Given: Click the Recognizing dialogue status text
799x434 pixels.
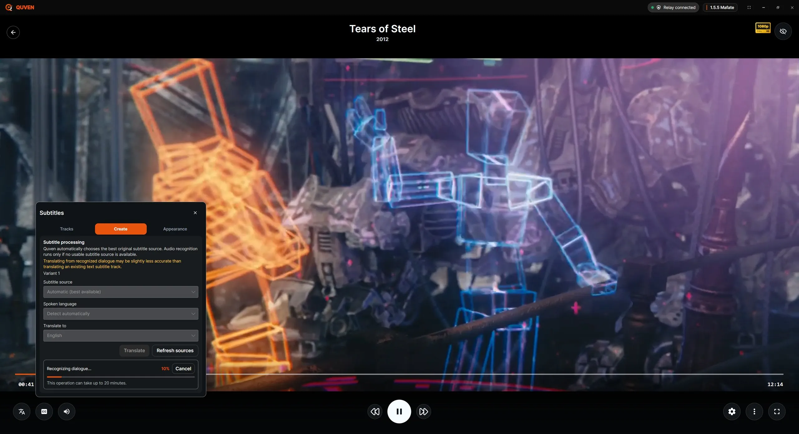Looking at the screenshot, I should click(x=69, y=369).
